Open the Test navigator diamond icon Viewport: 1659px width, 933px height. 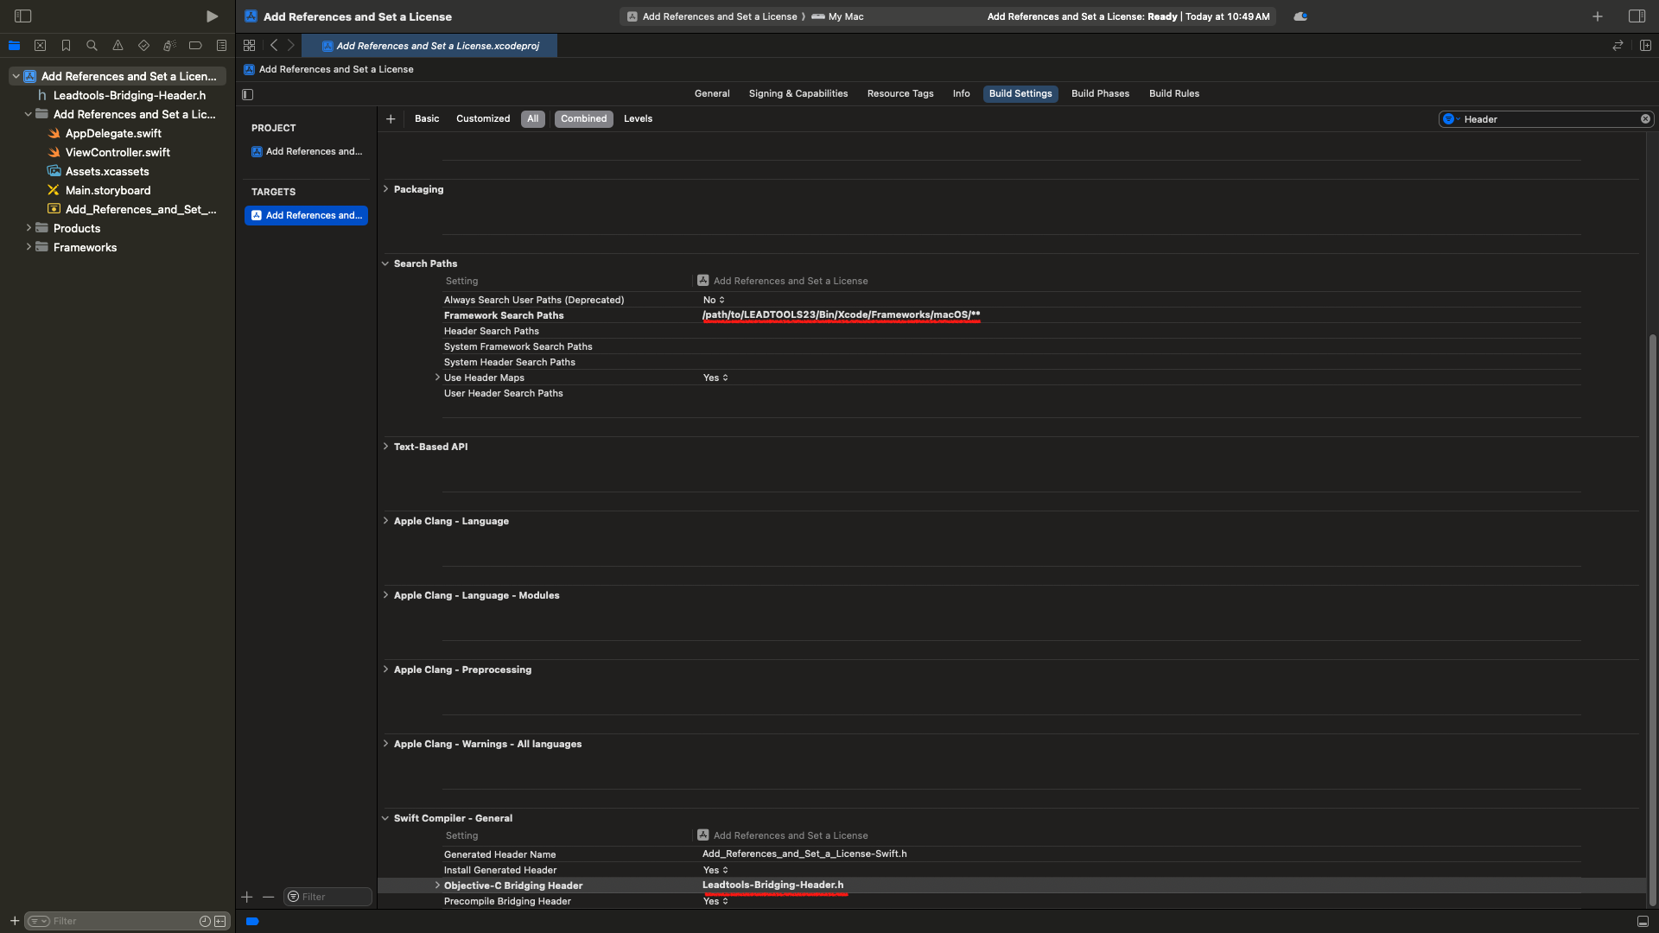(143, 46)
